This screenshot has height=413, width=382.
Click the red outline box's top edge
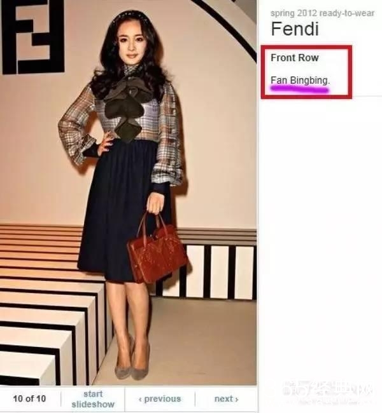306,47
